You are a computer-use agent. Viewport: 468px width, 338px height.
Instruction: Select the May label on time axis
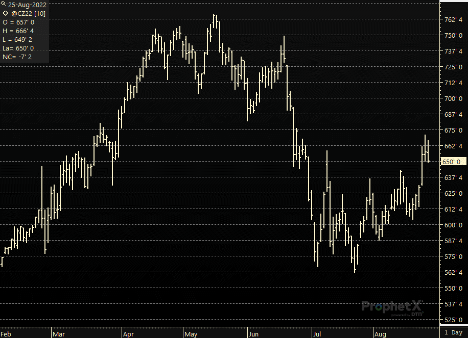191,334
